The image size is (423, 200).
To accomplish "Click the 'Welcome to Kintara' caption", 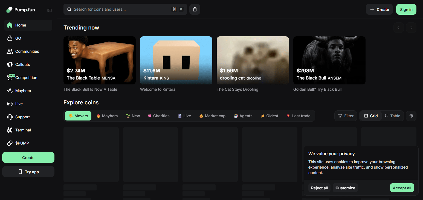I will [158, 89].
